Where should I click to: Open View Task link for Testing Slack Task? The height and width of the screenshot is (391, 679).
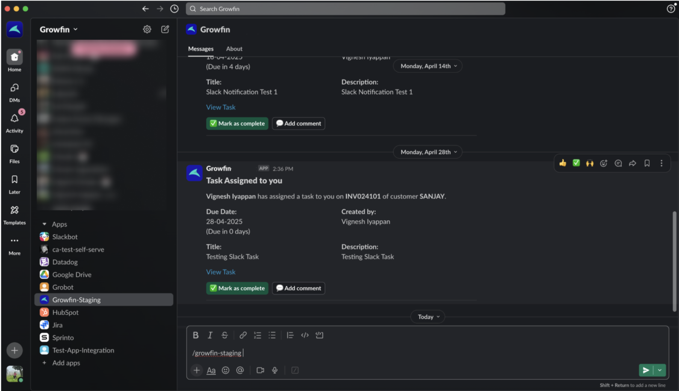[x=221, y=272]
